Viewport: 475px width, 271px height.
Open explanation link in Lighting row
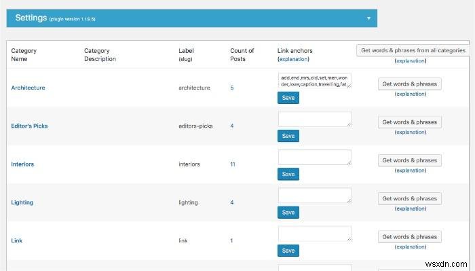(x=411, y=209)
